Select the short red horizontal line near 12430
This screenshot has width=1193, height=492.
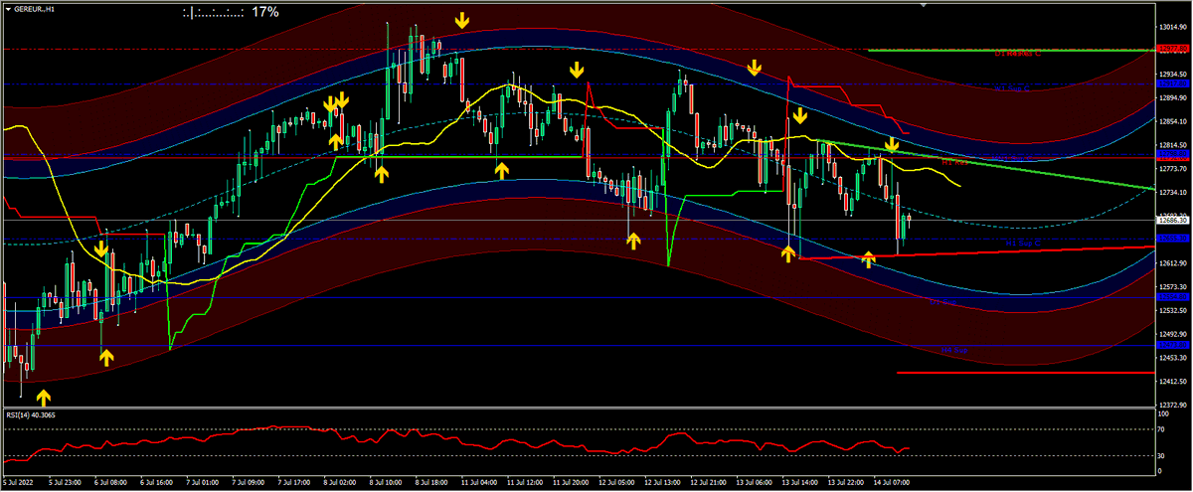(x=1024, y=373)
